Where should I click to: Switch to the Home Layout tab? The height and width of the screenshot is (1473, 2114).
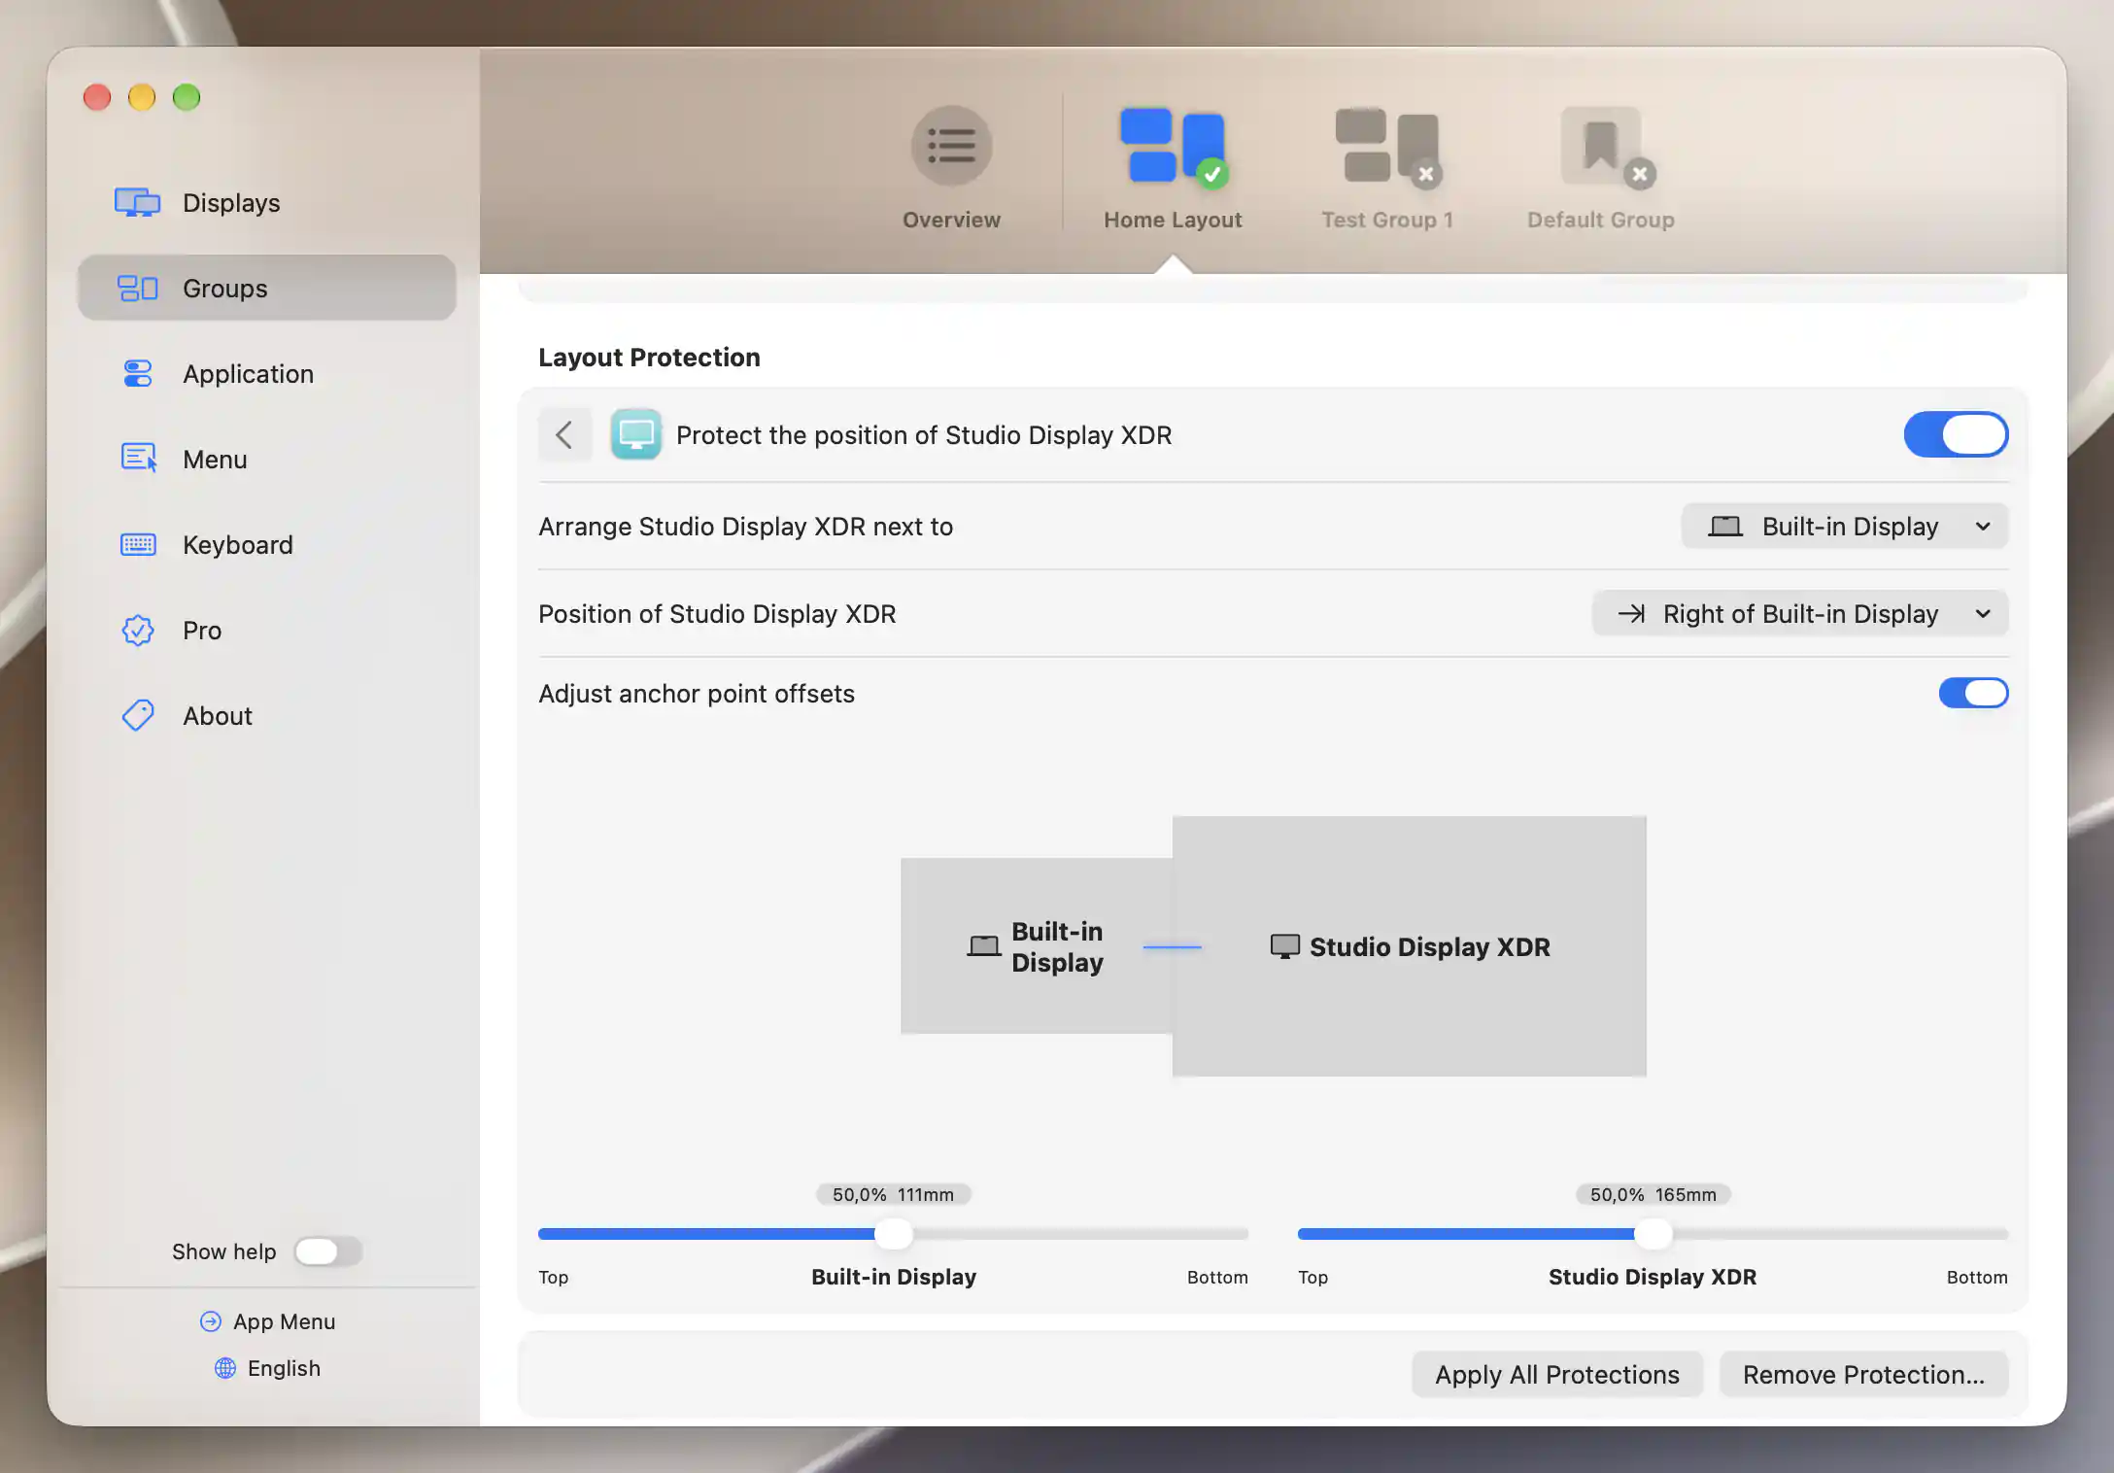pyautogui.click(x=1173, y=168)
